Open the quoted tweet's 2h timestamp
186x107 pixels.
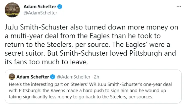pos(97,76)
